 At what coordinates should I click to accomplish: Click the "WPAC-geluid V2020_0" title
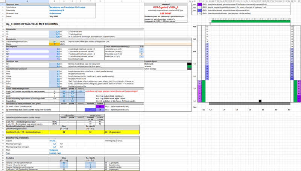click(x=166, y=7)
